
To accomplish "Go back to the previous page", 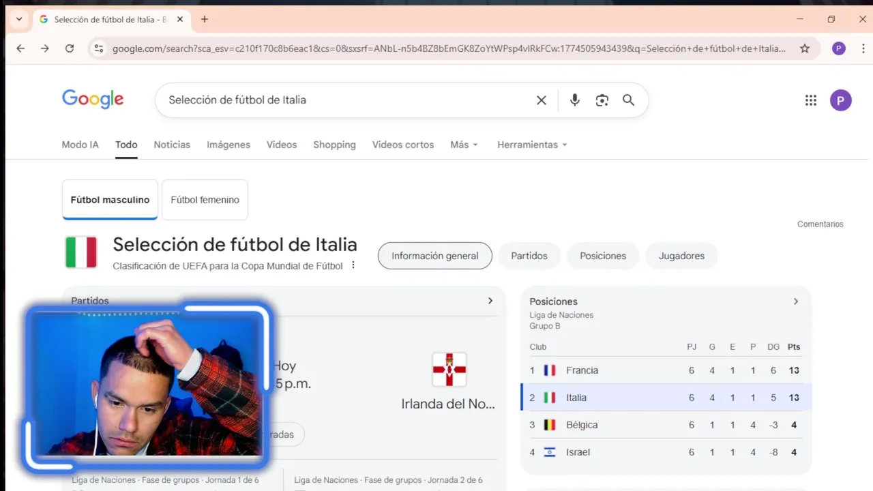I will coord(20,48).
